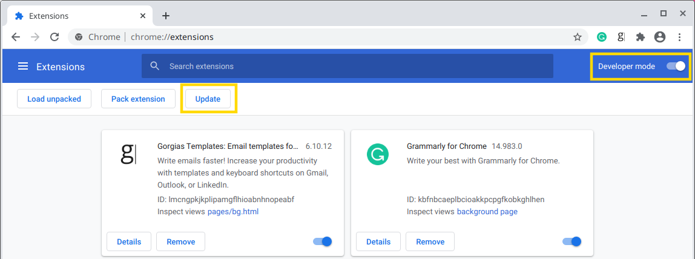The image size is (695, 259).
Task: Click the Extensions page heading
Action: [x=61, y=67]
